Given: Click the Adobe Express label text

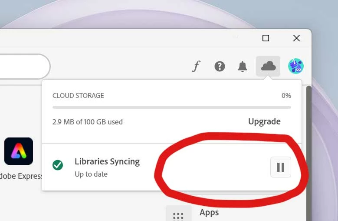Looking at the screenshot, I should pos(21,176).
